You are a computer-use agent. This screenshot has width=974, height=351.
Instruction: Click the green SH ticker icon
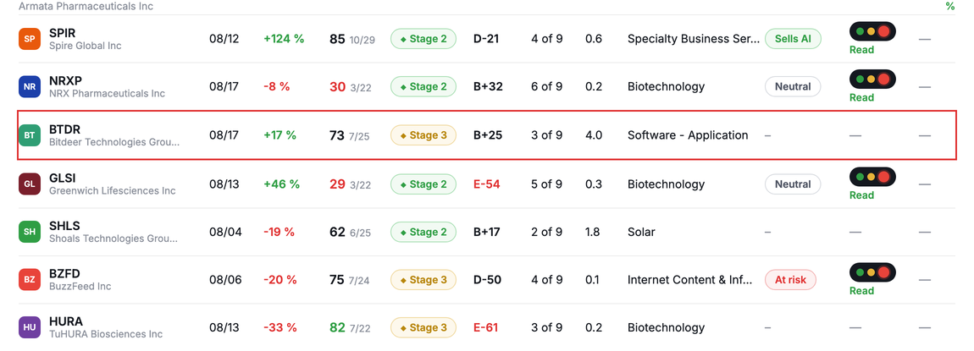pos(29,232)
